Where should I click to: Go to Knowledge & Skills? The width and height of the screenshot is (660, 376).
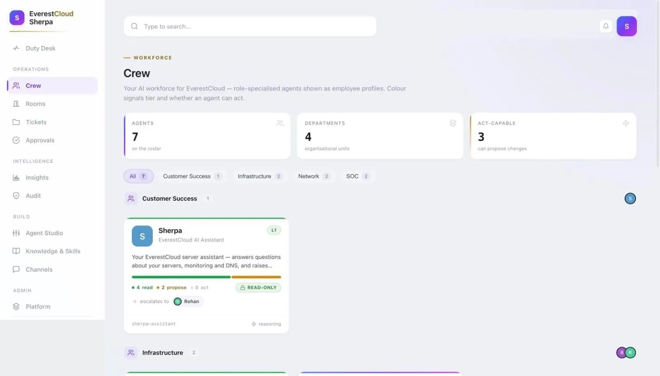click(52, 251)
